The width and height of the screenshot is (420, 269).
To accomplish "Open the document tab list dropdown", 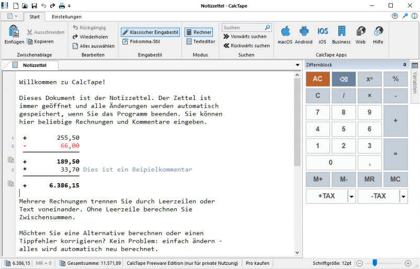I will 297,65.
